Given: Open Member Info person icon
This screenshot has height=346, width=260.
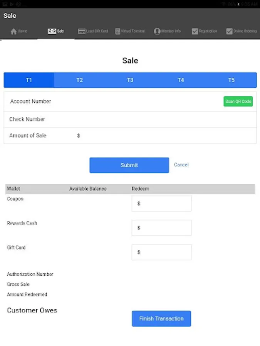Looking at the screenshot, I should click(157, 31).
